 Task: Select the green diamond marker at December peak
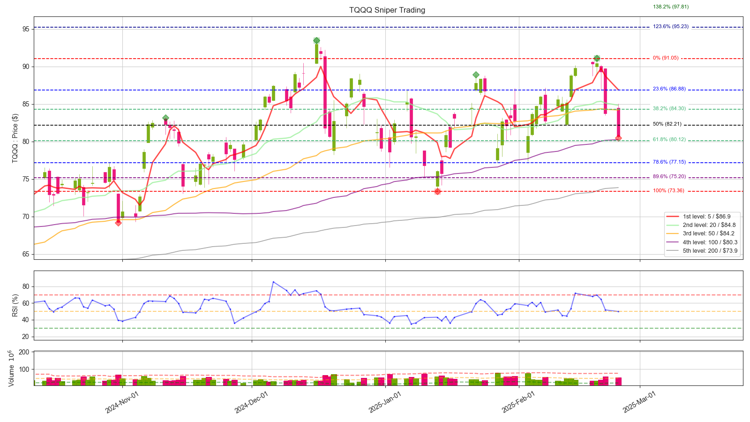coord(317,41)
